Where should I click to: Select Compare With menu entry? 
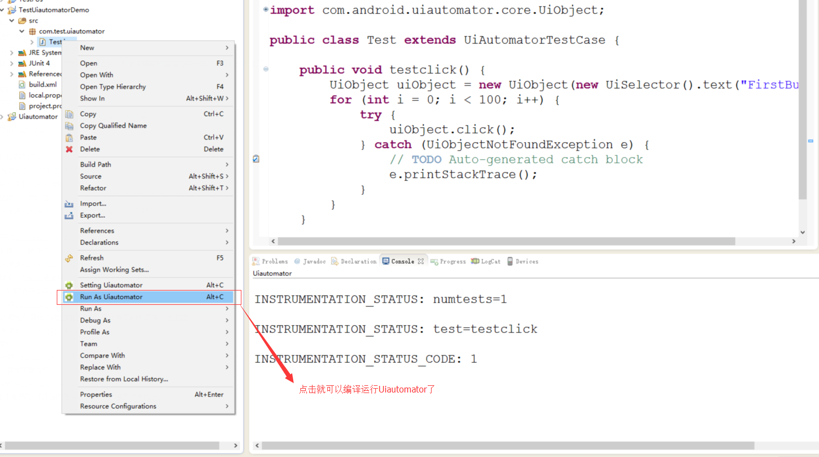[x=148, y=356]
